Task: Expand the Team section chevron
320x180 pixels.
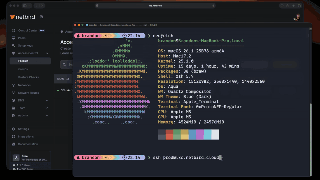Action: pyautogui.click(x=46, y=108)
